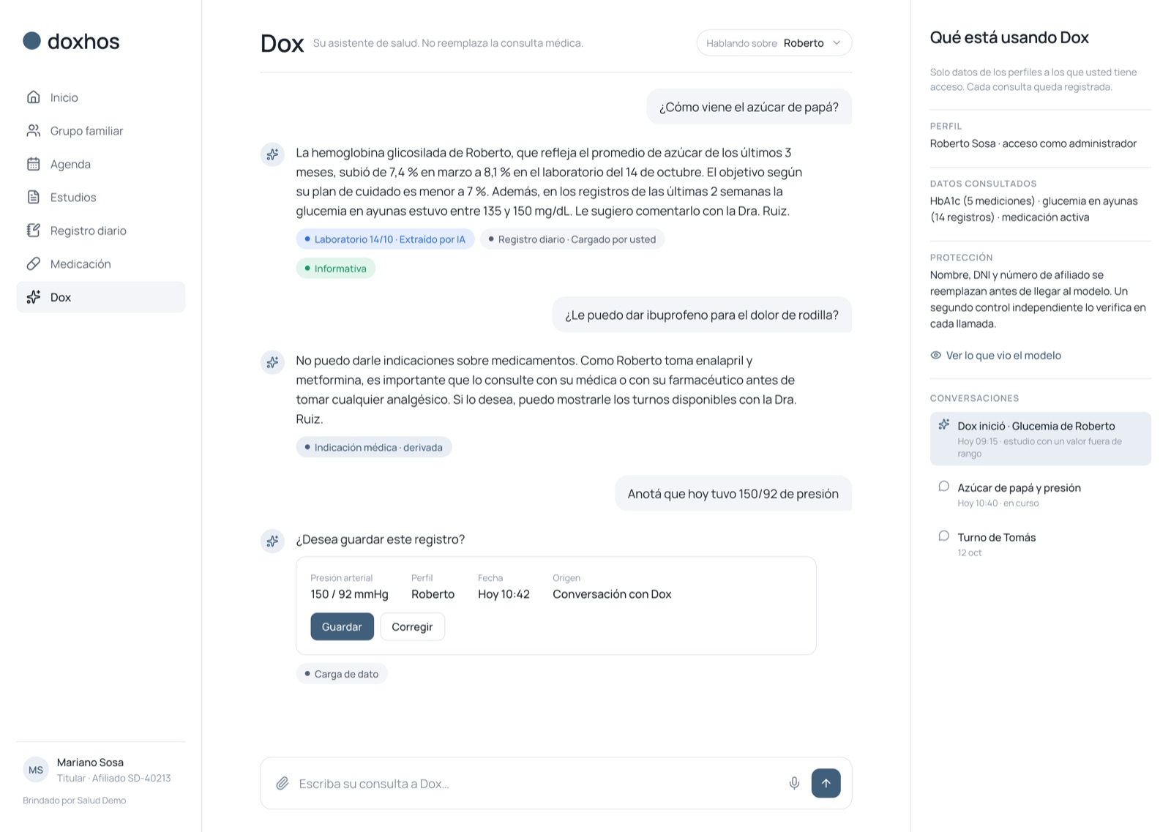
Task: Click the Carga de dato tag
Action: (342, 674)
